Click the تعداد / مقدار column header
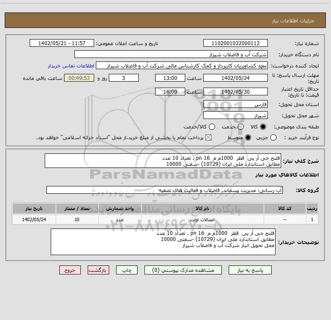The width and height of the screenshot is (331, 320). [x=77, y=208]
